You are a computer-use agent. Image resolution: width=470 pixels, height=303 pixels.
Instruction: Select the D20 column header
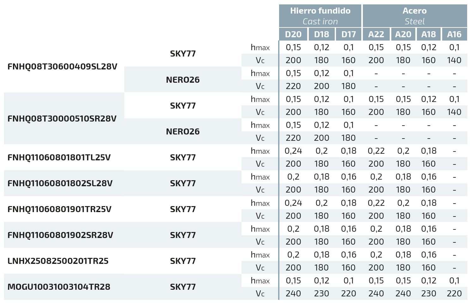(x=293, y=34)
